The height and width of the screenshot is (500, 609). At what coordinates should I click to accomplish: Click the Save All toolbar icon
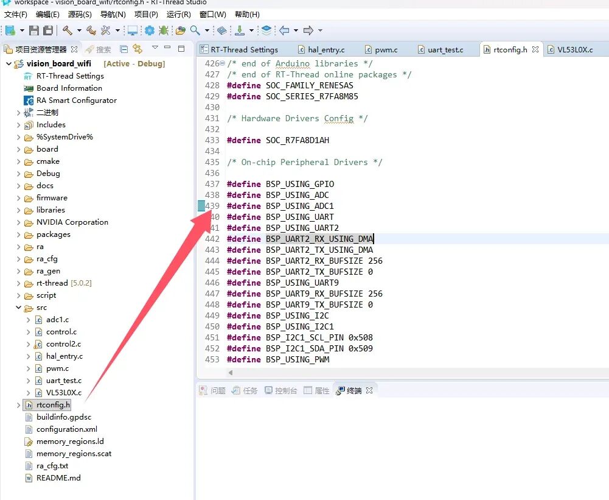(47, 30)
